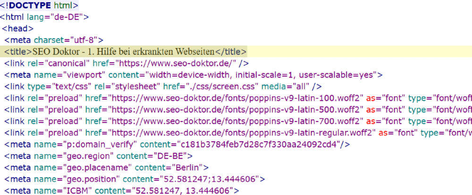Click the viewport meta content value

pos(263,75)
